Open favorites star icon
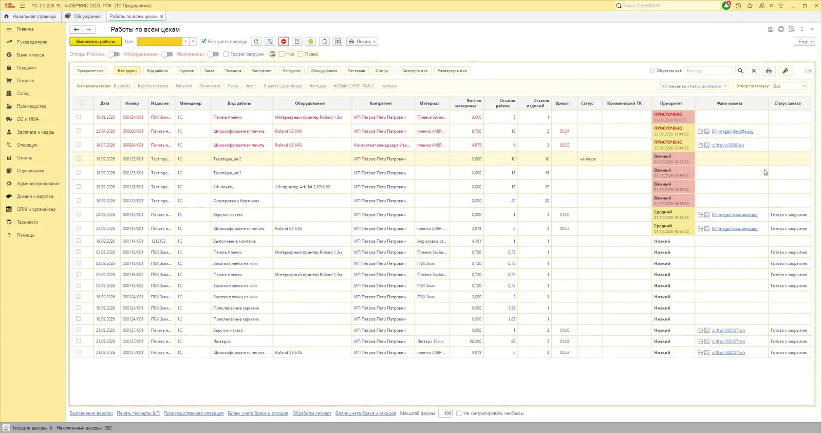The width and height of the screenshot is (822, 433). pyautogui.click(x=750, y=6)
